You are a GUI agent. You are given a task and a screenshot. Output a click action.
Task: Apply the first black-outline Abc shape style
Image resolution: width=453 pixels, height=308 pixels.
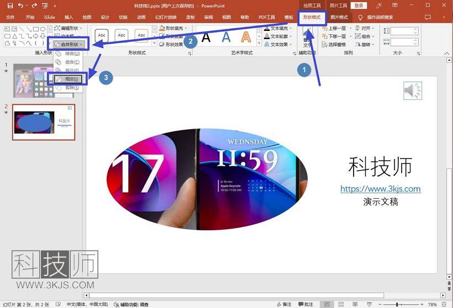[102, 35]
